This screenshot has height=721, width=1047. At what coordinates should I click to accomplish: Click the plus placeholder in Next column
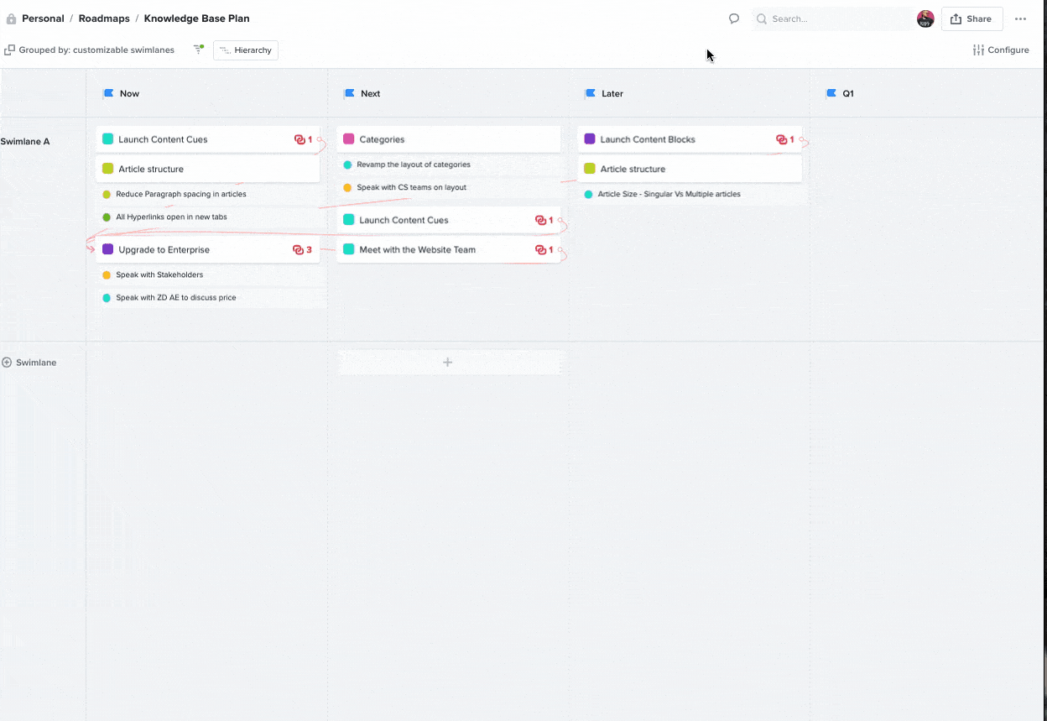click(448, 362)
